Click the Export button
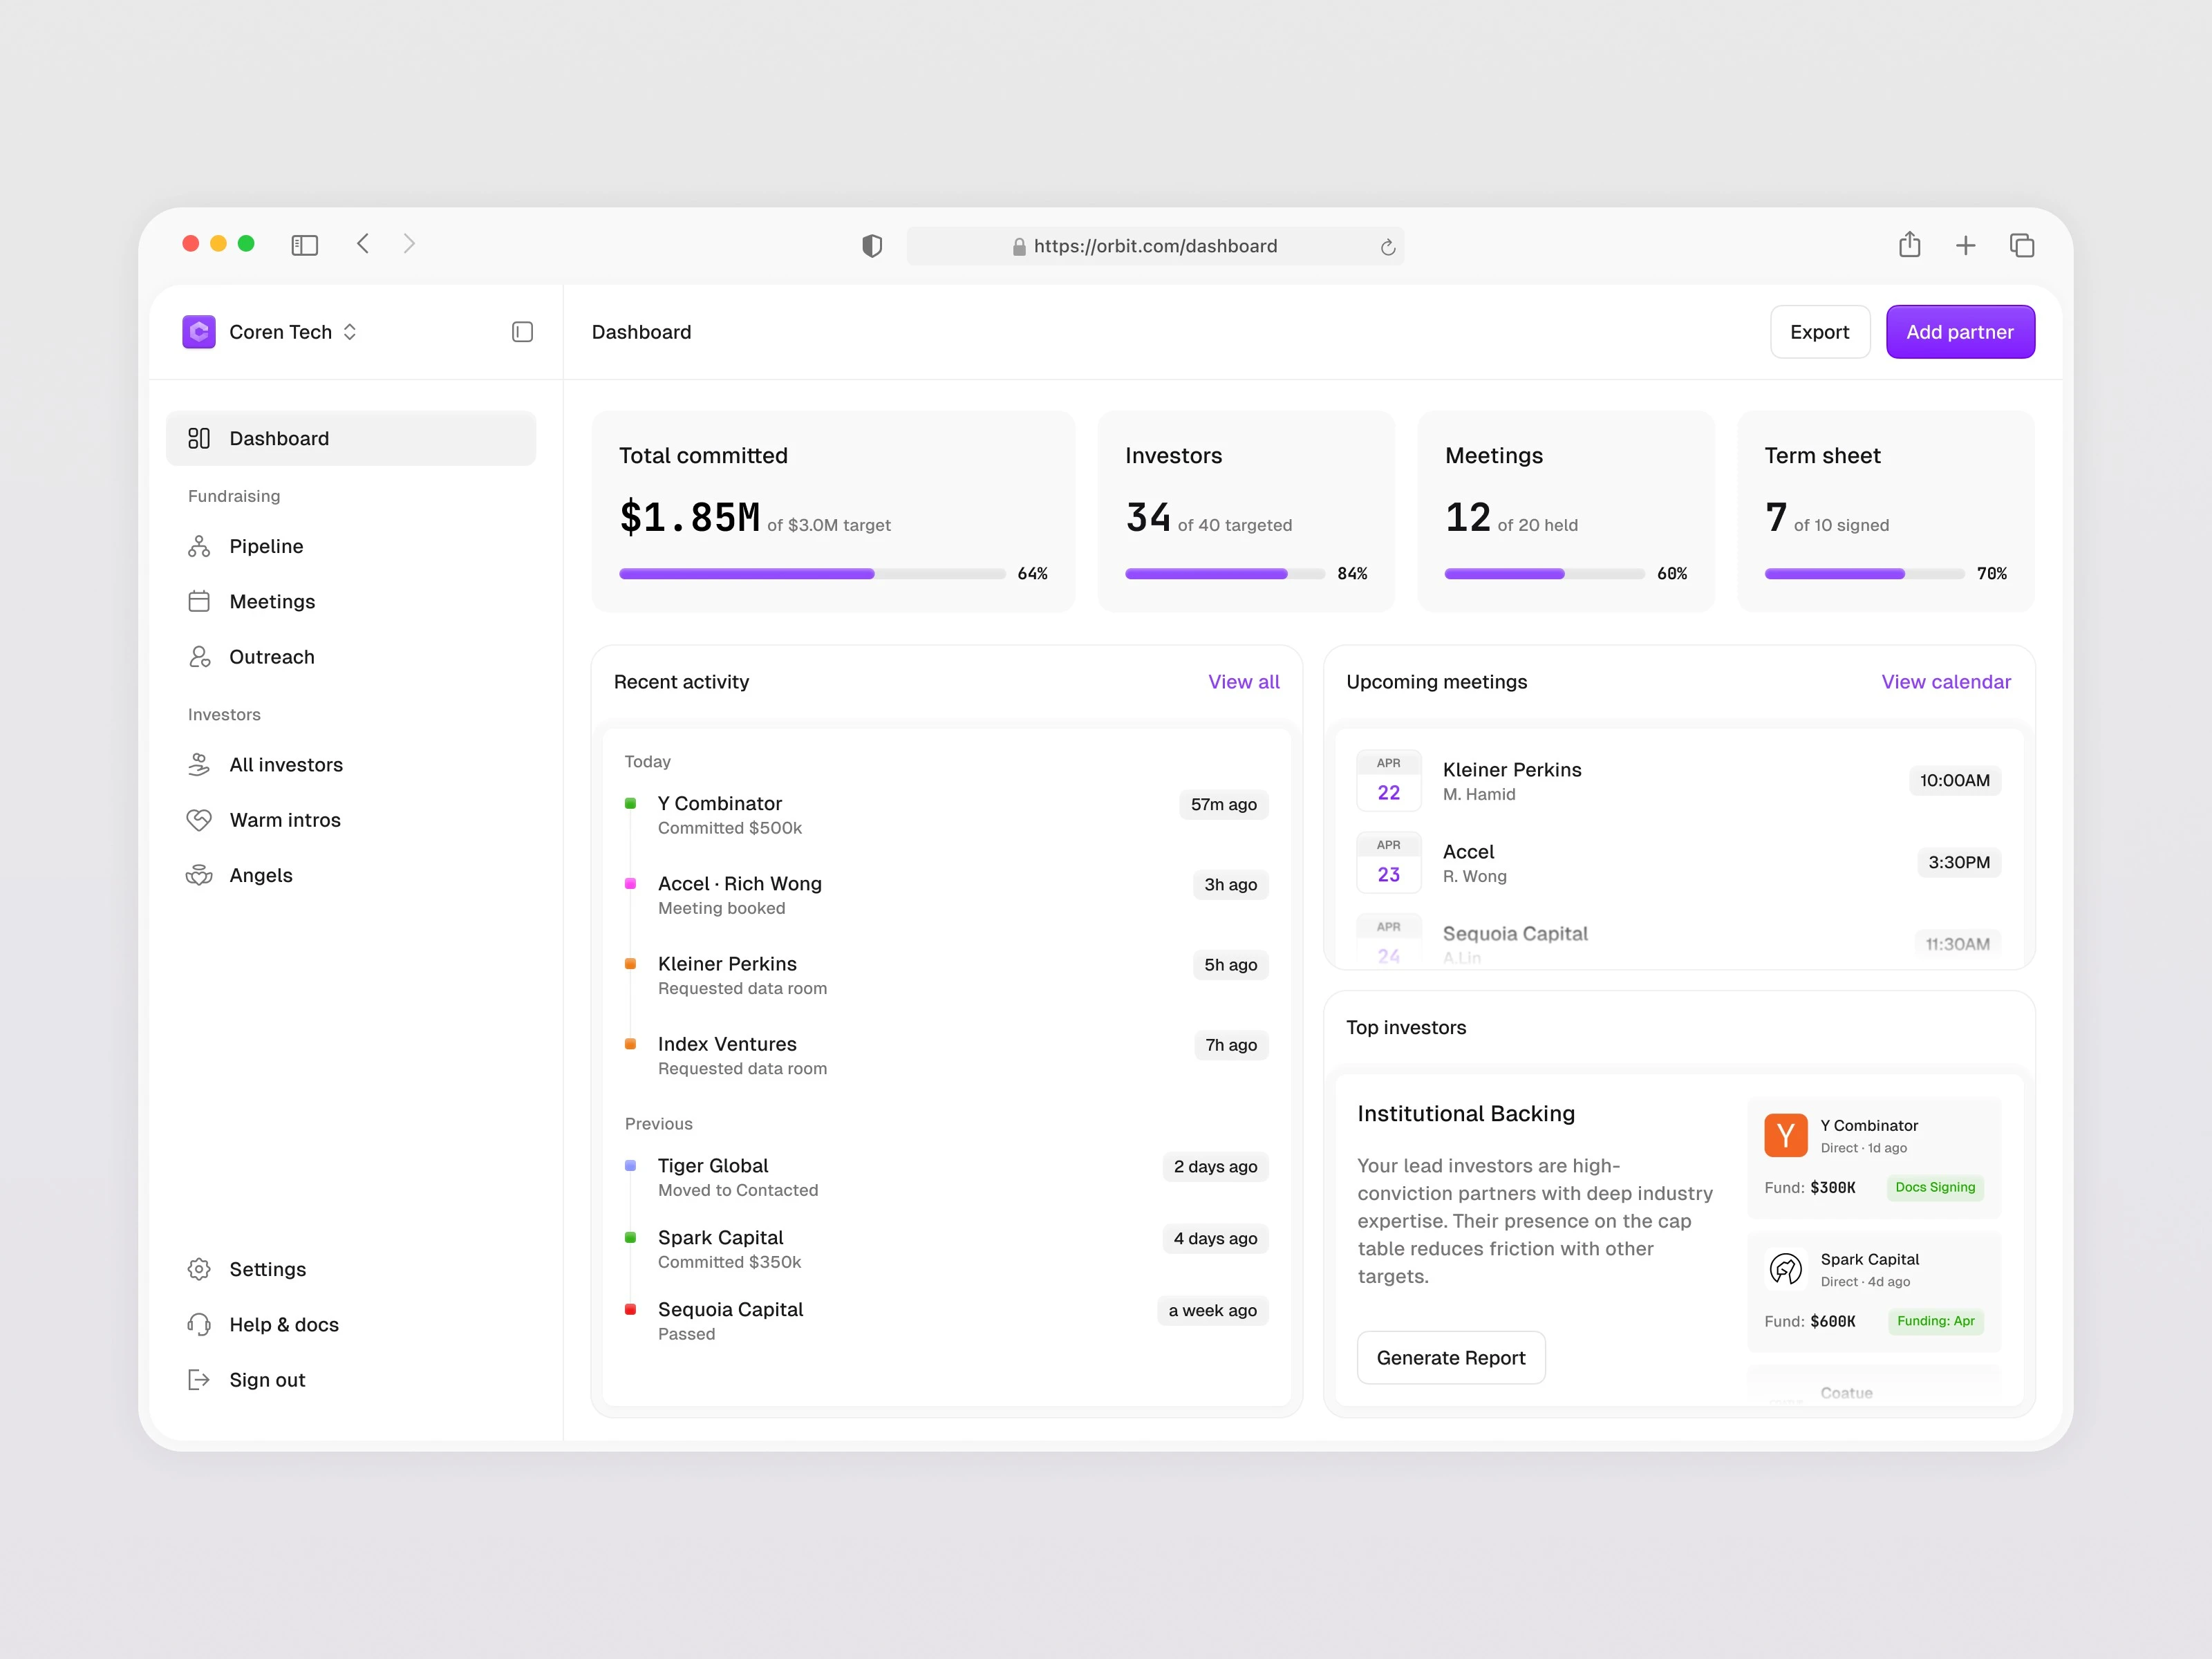This screenshot has height=1659, width=2212. click(x=1819, y=332)
